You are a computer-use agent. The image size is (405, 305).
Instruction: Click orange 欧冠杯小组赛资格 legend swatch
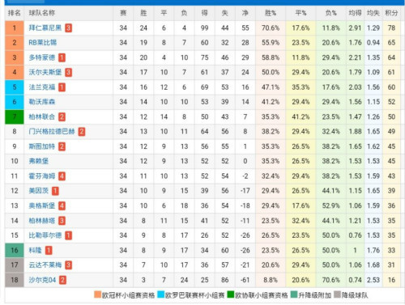[x=97, y=294]
